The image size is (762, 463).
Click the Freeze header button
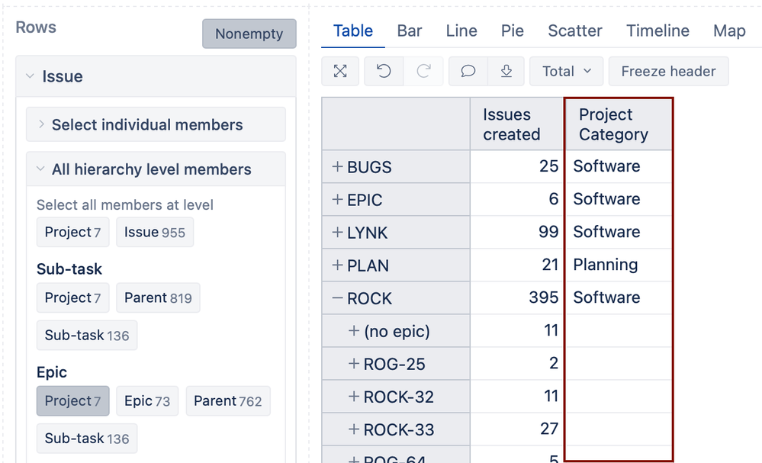(668, 71)
